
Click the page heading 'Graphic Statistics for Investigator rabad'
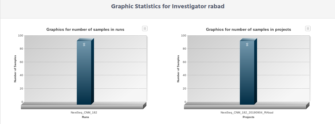(x=168, y=6)
